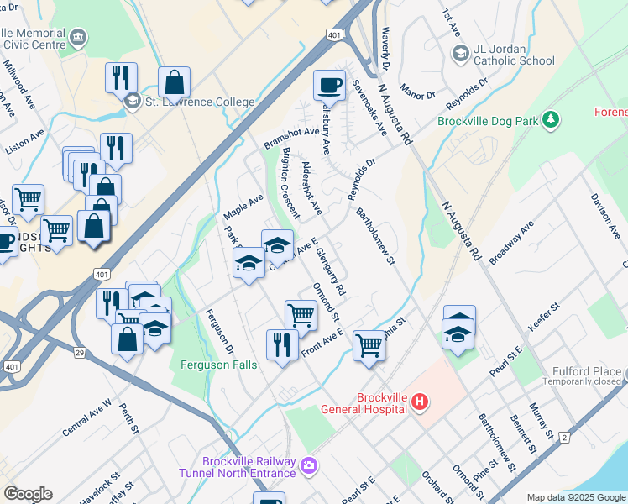Viewport: 628px width, 504px height.
Task: Click the shopping cart marker near the hospital
Action: pyautogui.click(x=369, y=349)
